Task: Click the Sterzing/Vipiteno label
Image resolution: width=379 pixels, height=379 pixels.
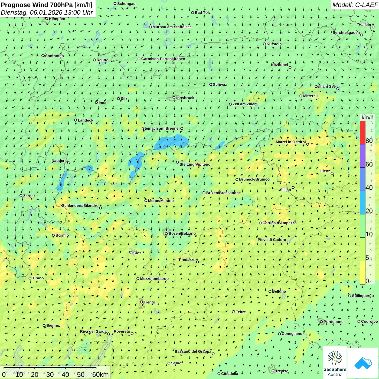Action: coord(195,164)
